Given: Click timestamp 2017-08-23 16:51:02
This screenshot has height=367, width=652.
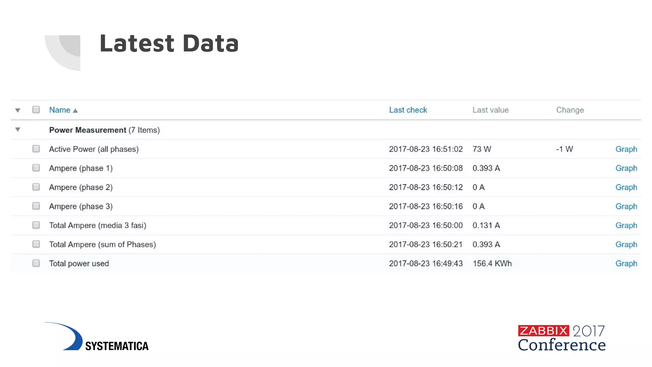Looking at the screenshot, I should [426, 149].
